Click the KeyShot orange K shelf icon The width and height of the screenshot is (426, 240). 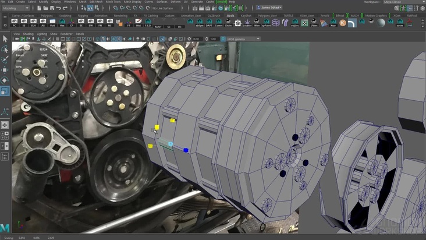(x=343, y=23)
